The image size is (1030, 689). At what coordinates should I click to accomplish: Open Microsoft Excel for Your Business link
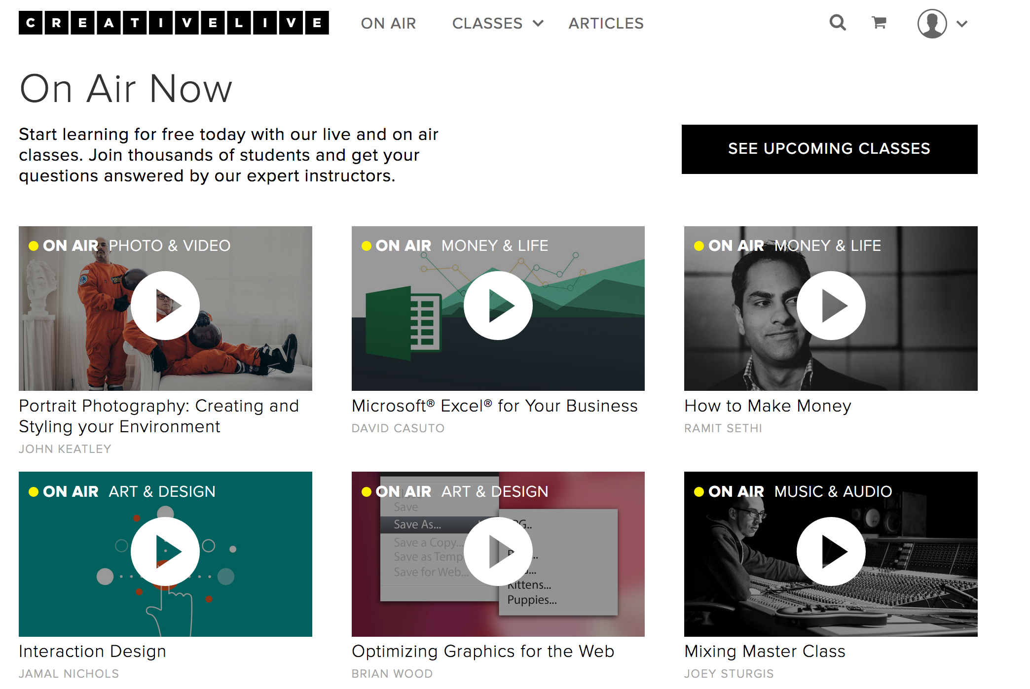tap(494, 406)
